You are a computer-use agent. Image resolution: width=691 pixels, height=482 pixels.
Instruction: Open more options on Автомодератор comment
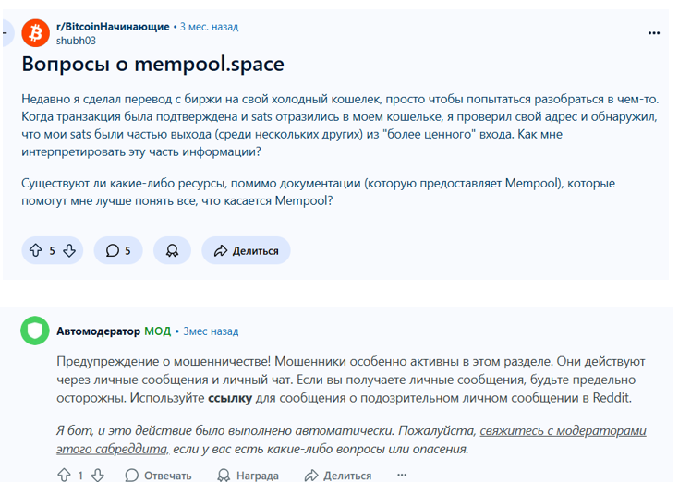(402, 475)
